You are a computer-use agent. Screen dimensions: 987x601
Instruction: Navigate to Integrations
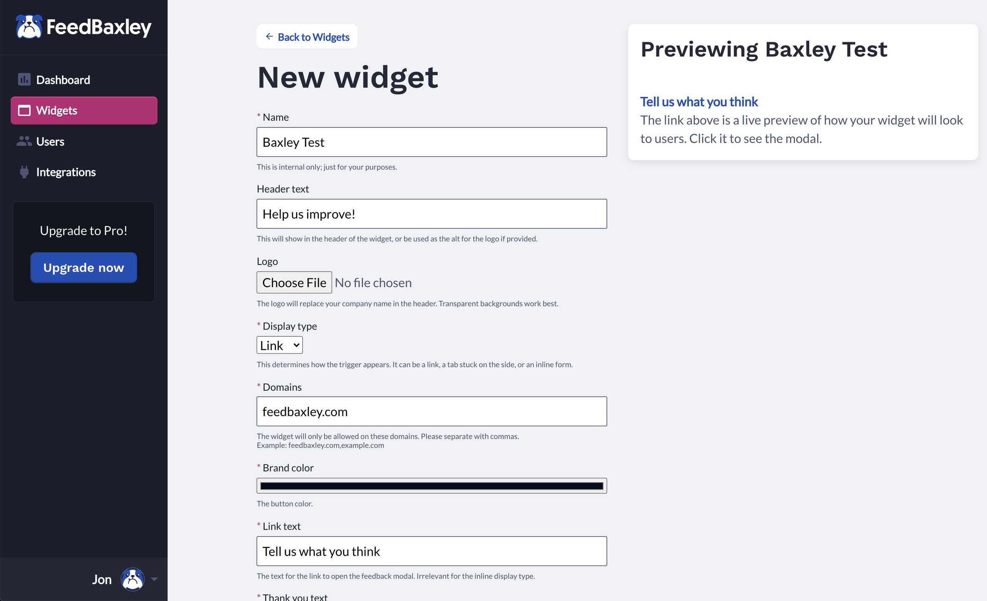click(x=66, y=172)
